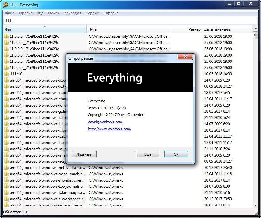Open the http://www.voidtools.com/ link

pyautogui.click(x=110, y=129)
